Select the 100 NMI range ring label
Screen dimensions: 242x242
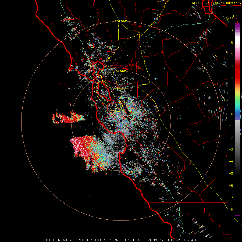121,21
